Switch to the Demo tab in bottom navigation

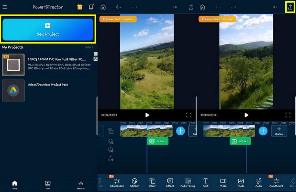tap(48, 185)
